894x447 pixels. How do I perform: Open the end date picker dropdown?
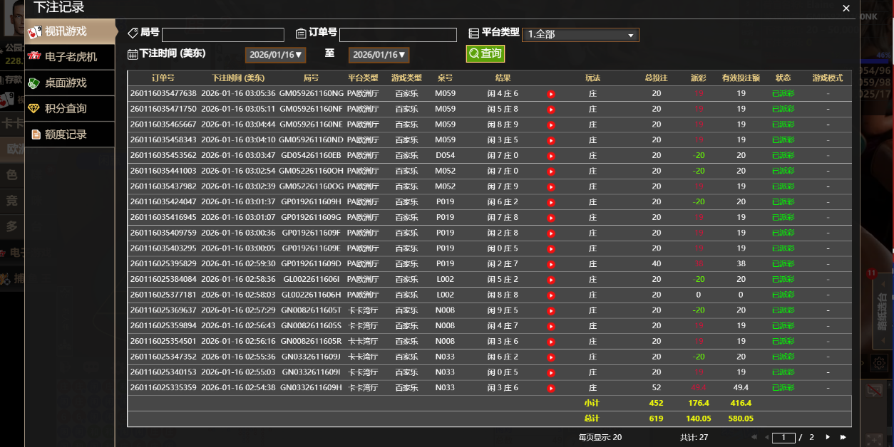pos(379,55)
